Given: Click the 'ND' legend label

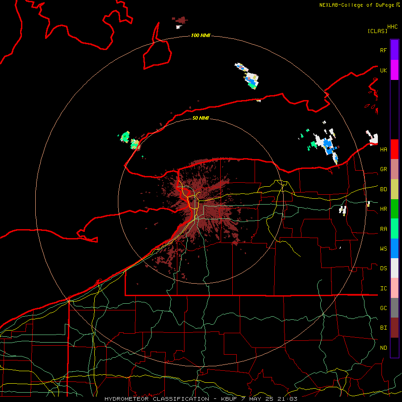Looking at the screenshot, I should pyautogui.click(x=383, y=348).
